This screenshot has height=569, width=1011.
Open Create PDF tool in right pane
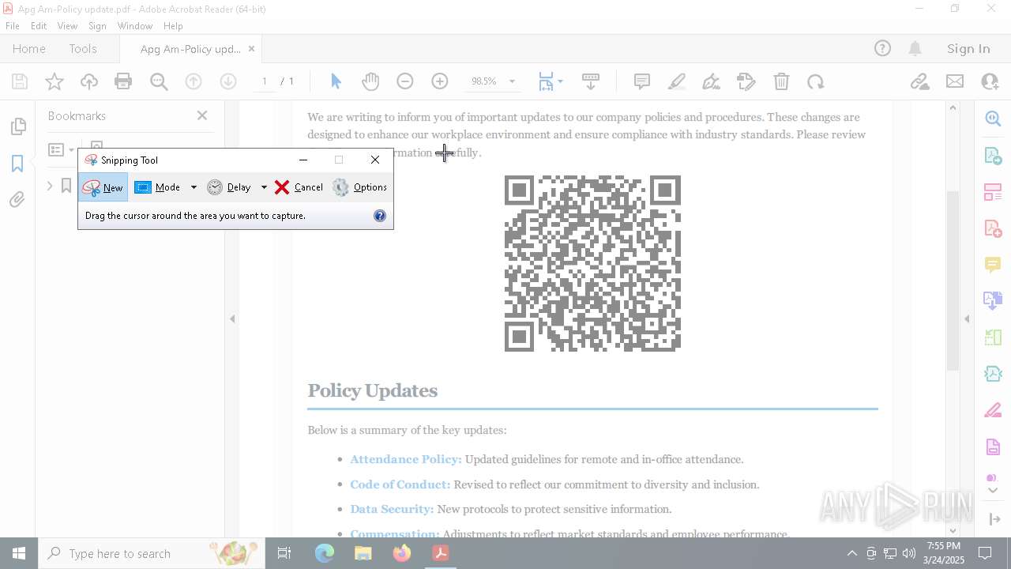[x=993, y=228]
